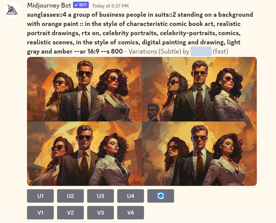Upscale the first image with U1

[x=40, y=196]
